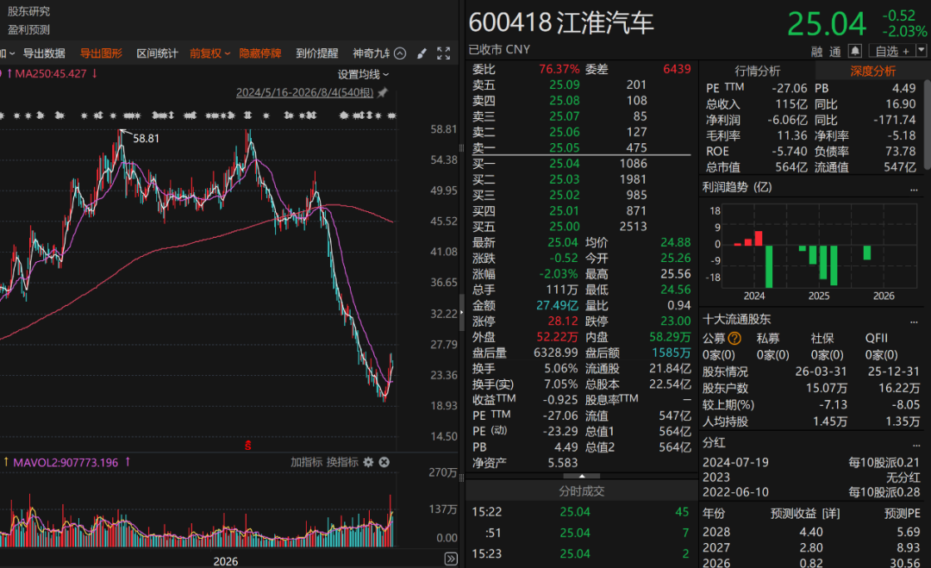The image size is (931, 568).
Task: Open 股东研究 in the side menu
Action: [x=28, y=11]
